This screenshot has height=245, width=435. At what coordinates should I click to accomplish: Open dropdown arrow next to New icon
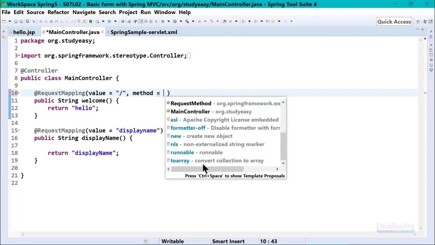pyautogui.click(x=10, y=21)
